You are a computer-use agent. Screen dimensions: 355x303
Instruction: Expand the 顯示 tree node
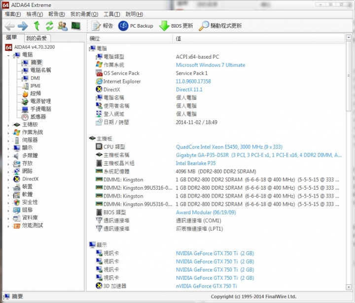click(x=8, y=148)
